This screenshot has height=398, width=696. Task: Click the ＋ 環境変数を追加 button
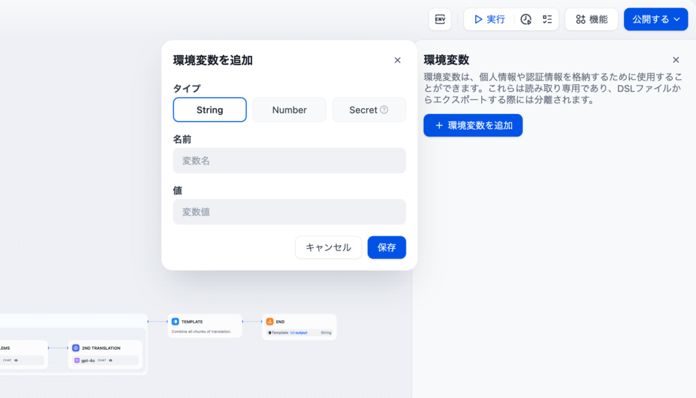[x=472, y=125]
